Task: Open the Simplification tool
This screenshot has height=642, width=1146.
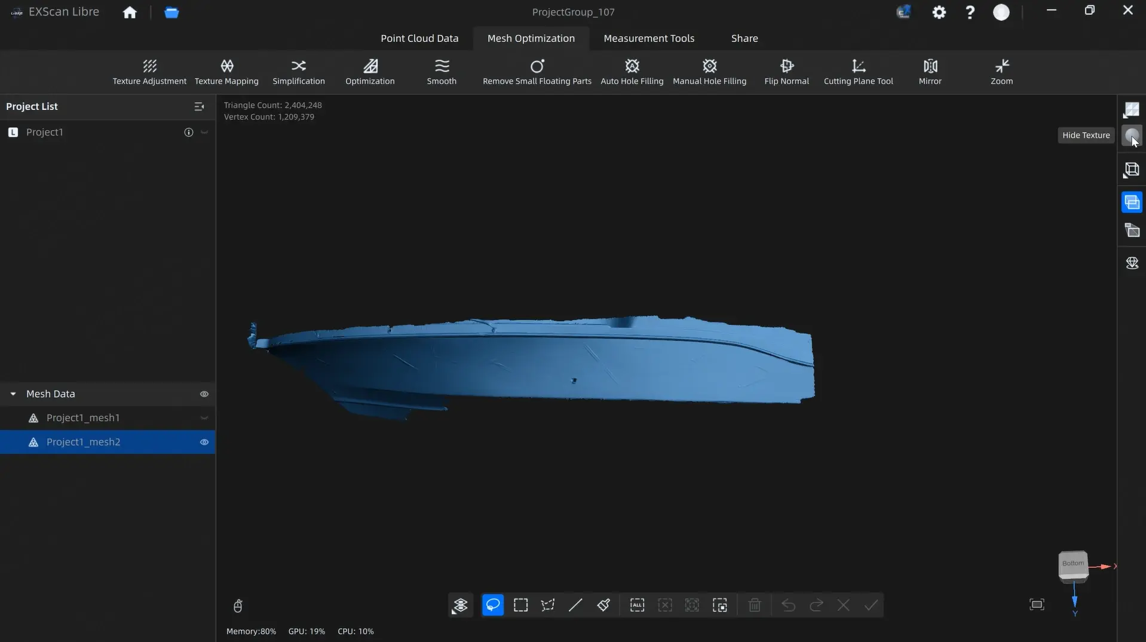Action: click(299, 72)
